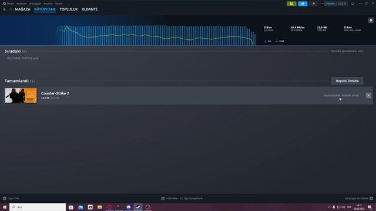Open Arkadaşlar ve Sohbet
Viewport: 376px width, 211px height.
(359, 198)
